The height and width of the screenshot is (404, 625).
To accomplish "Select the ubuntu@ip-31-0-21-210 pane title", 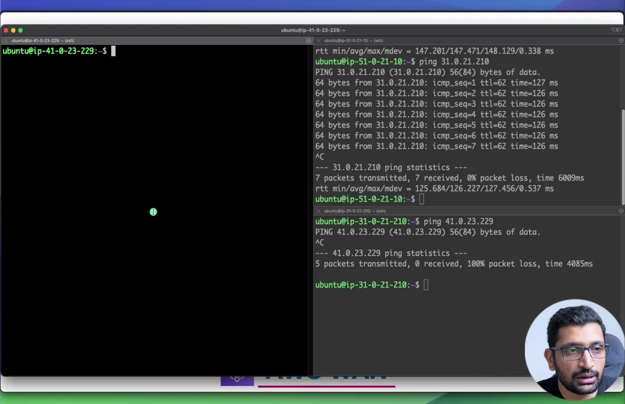I will [354, 211].
